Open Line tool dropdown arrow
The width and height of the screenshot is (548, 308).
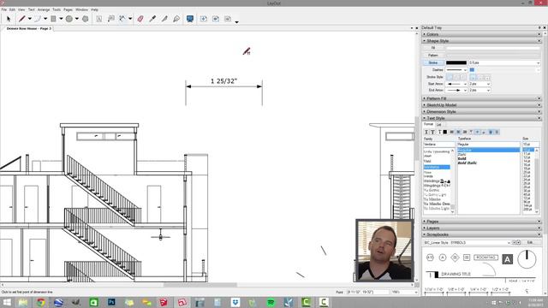point(30,19)
